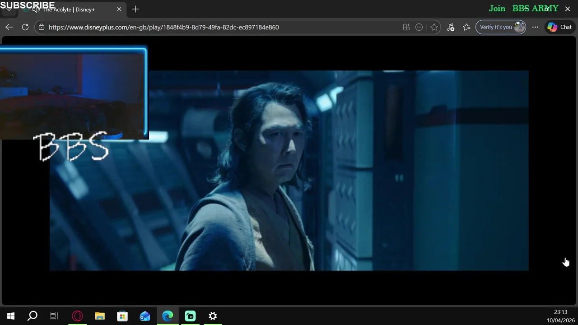The width and height of the screenshot is (578, 325).
Task: Close The Acolyte tab
Action: (119, 9)
